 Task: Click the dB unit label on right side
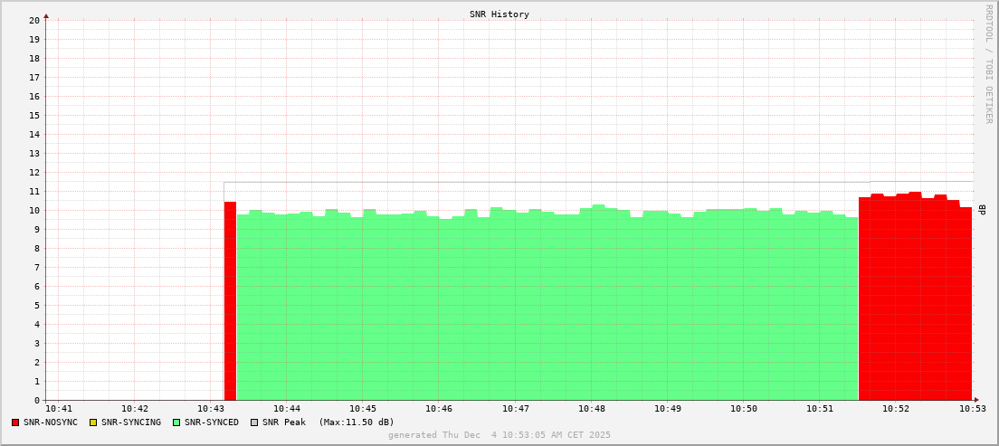coord(983,210)
